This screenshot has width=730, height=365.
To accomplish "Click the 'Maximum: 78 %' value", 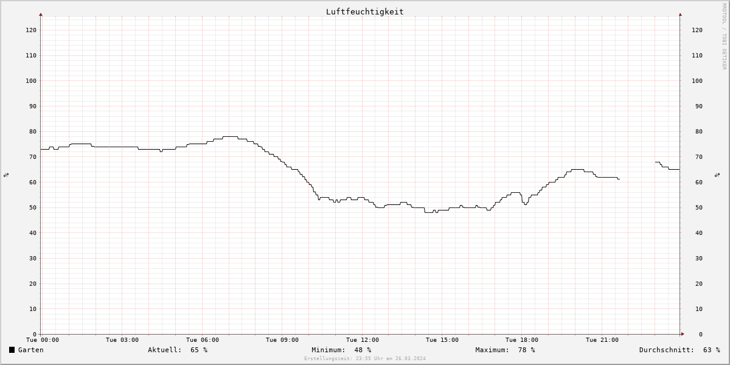I will point(505,350).
